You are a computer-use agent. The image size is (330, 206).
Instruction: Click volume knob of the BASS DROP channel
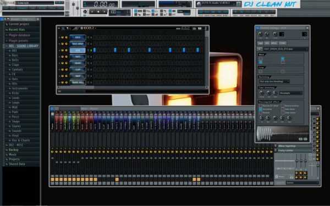(67, 44)
